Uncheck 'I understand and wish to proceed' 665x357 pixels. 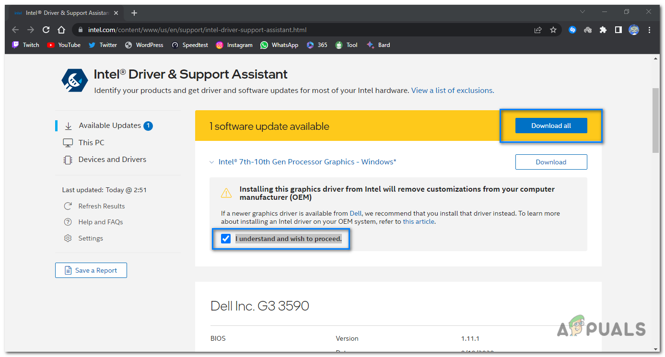click(x=226, y=238)
